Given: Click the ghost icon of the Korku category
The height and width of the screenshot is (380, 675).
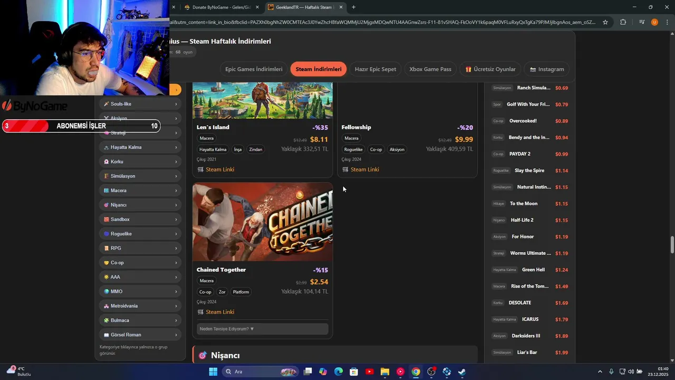Looking at the screenshot, I should [x=107, y=161].
